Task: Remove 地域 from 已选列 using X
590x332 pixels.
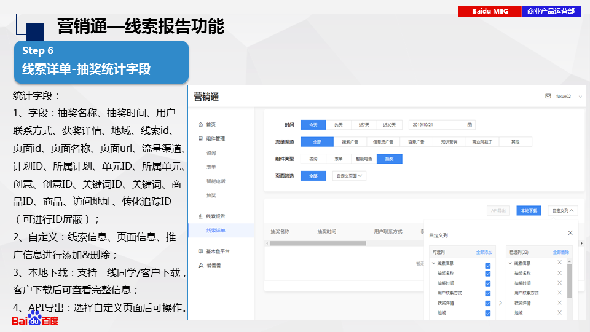Action: [x=559, y=312]
